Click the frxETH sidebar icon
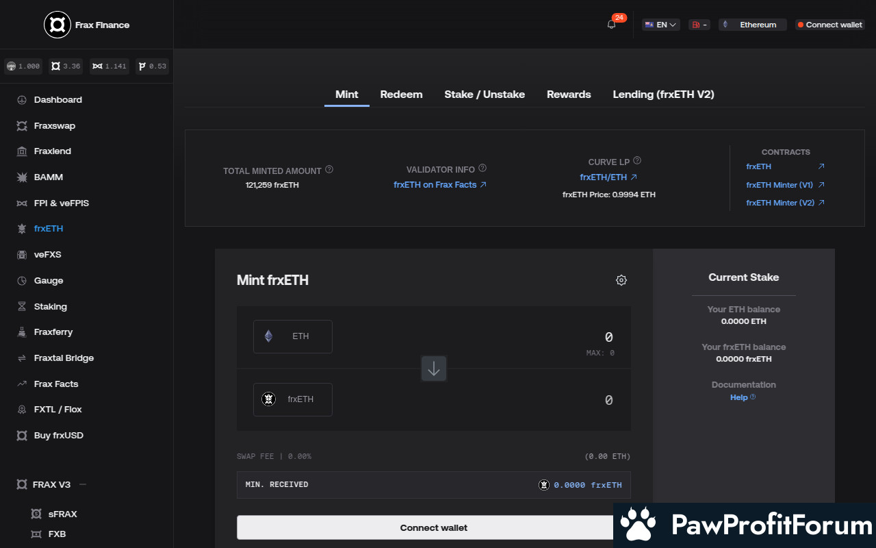 [x=22, y=229]
